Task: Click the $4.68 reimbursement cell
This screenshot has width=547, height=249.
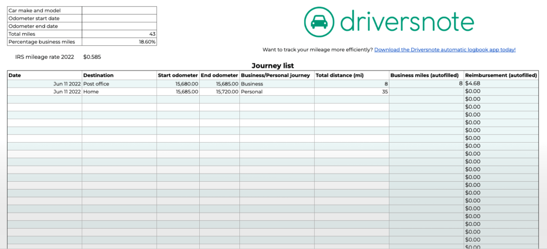Action: tap(501, 84)
